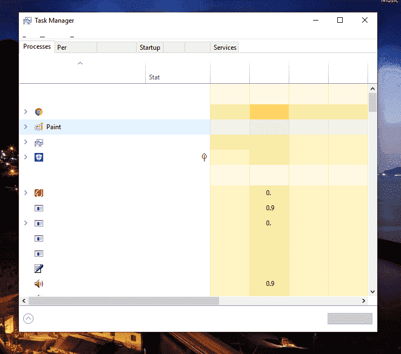401x354 pixels.
Task: Minimize the Task Manager window
Action: point(316,20)
